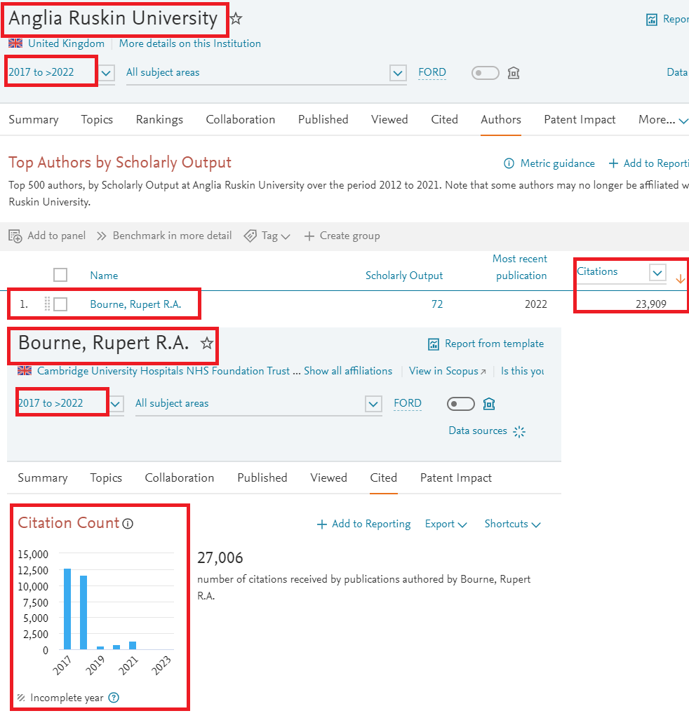
Task: Click the Data link at top right
Action: click(677, 72)
